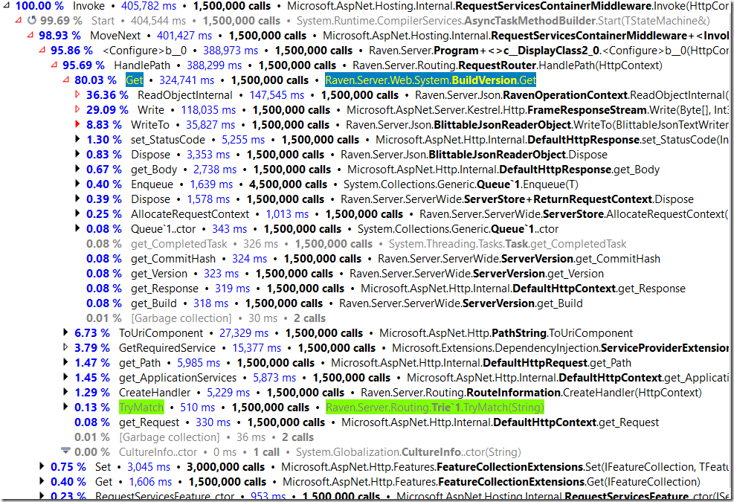Screen dimensions: 734x502
Task: Click the RouteInformation.CreateHandler(HttpContext) signature text
Action: point(531,393)
